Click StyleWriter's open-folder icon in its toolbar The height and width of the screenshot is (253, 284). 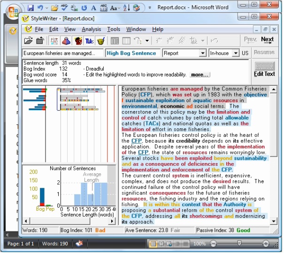point(28,41)
